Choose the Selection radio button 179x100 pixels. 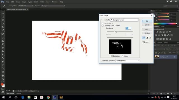[112, 56]
